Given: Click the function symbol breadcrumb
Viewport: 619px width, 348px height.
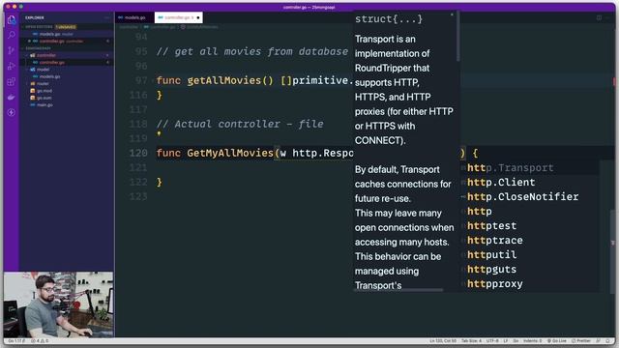Looking at the screenshot, I should pos(200,27).
